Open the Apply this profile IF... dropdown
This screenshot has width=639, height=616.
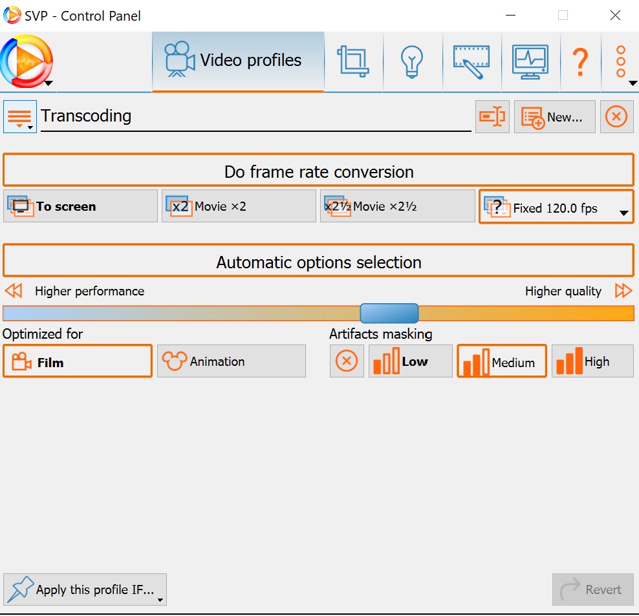click(x=85, y=589)
